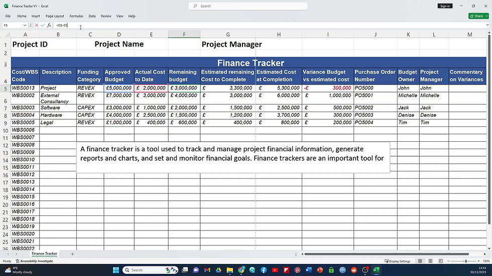
Task: Go to next sheet arrow
Action: (16, 254)
